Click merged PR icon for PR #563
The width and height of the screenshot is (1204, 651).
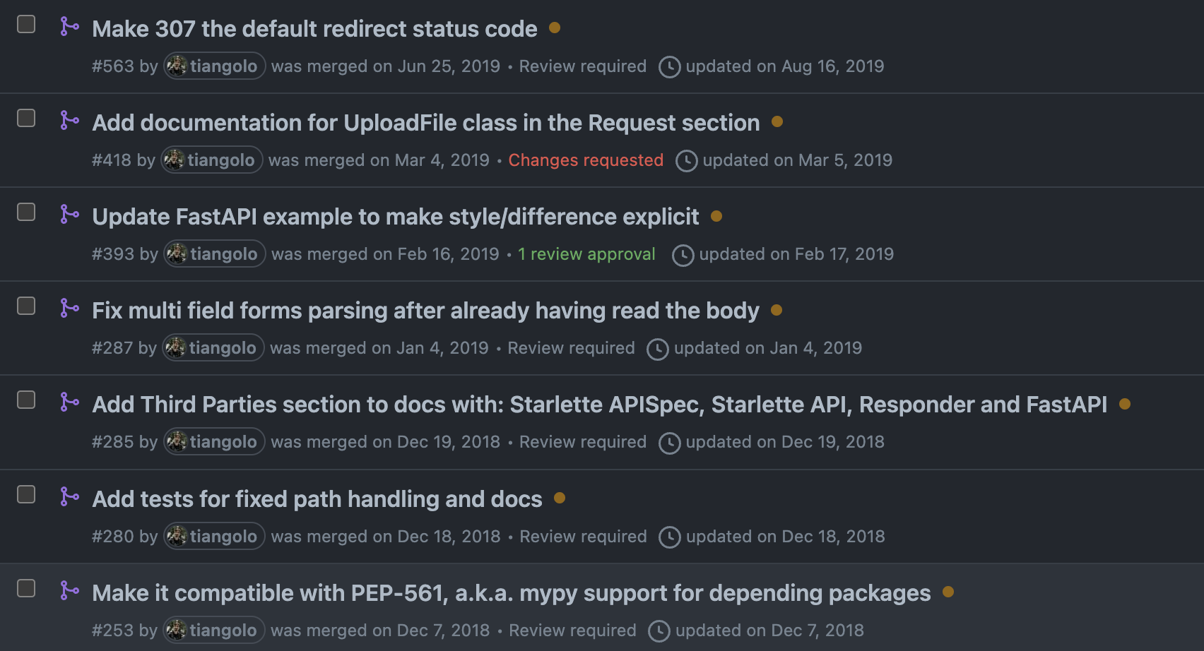pyautogui.click(x=69, y=27)
